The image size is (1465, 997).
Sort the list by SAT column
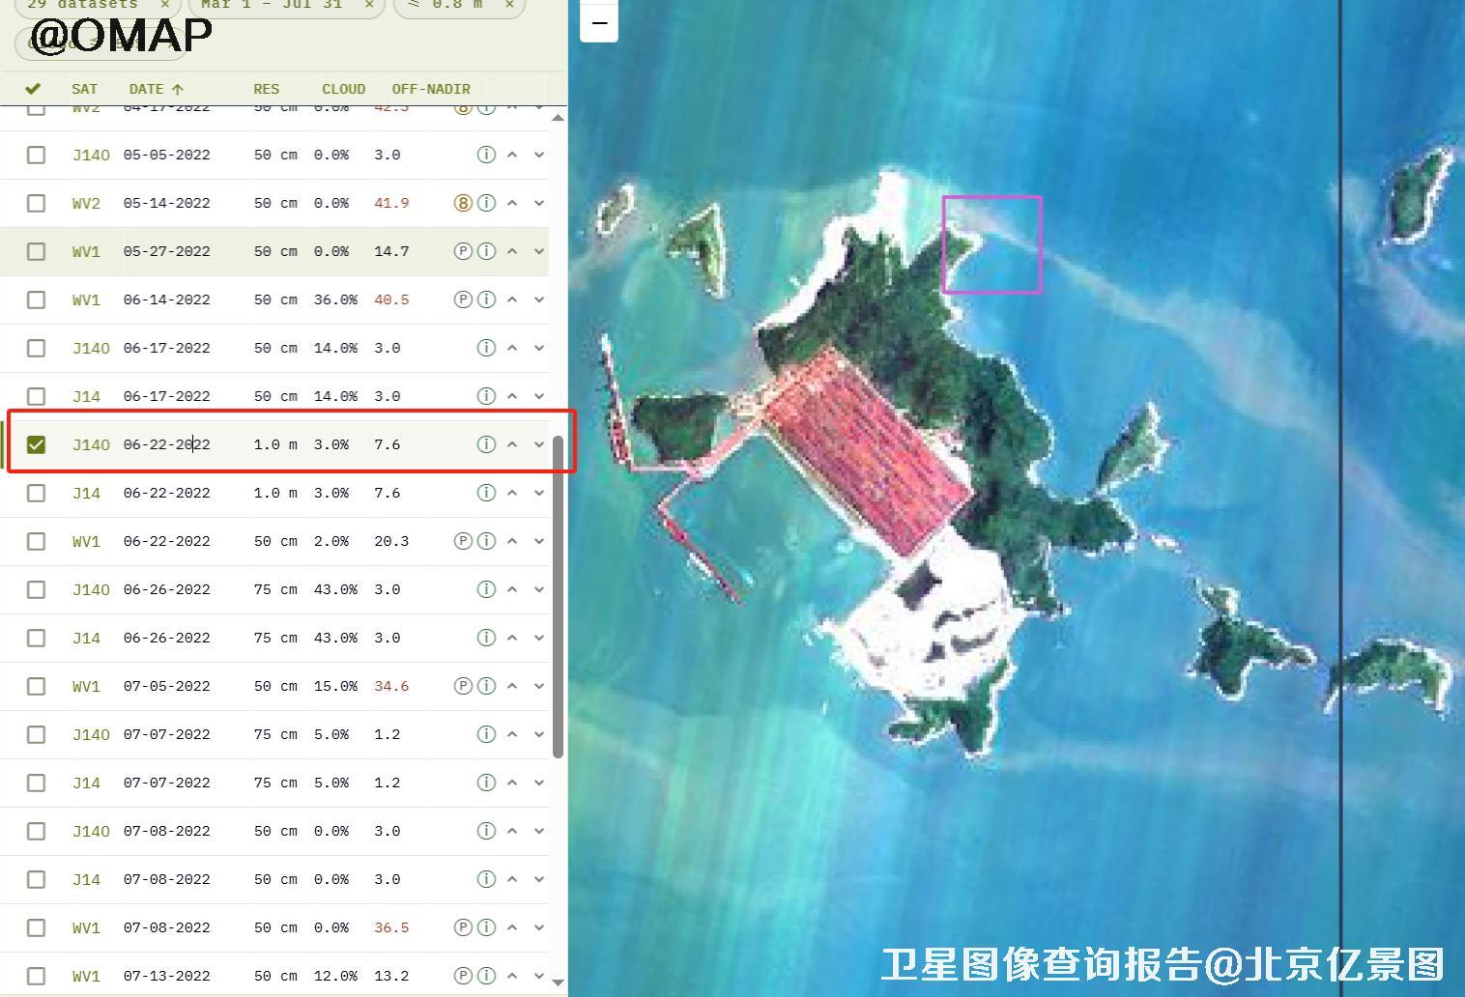[x=84, y=89]
